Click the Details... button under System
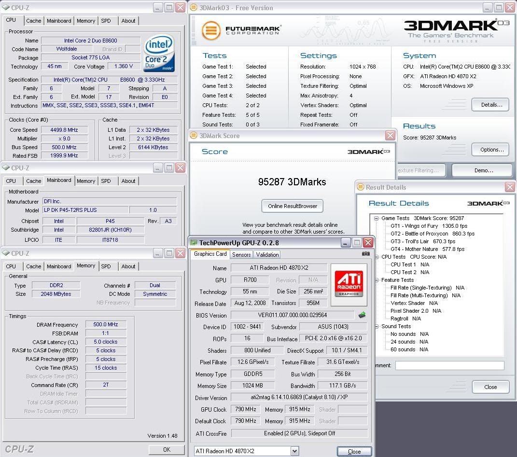Image resolution: width=517 pixels, height=457 pixels. point(491,104)
